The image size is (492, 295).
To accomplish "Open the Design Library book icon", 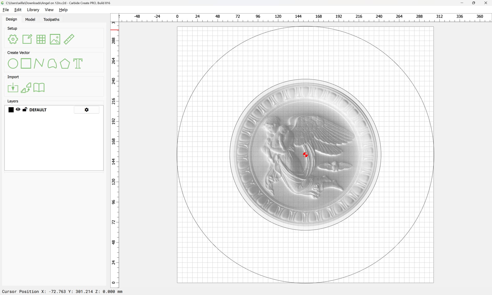I will point(39,88).
